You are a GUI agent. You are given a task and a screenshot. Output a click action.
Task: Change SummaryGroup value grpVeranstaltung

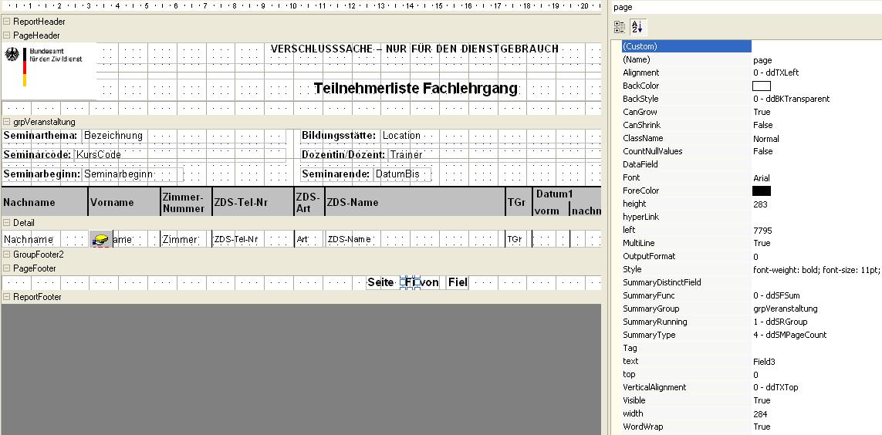click(x=786, y=309)
